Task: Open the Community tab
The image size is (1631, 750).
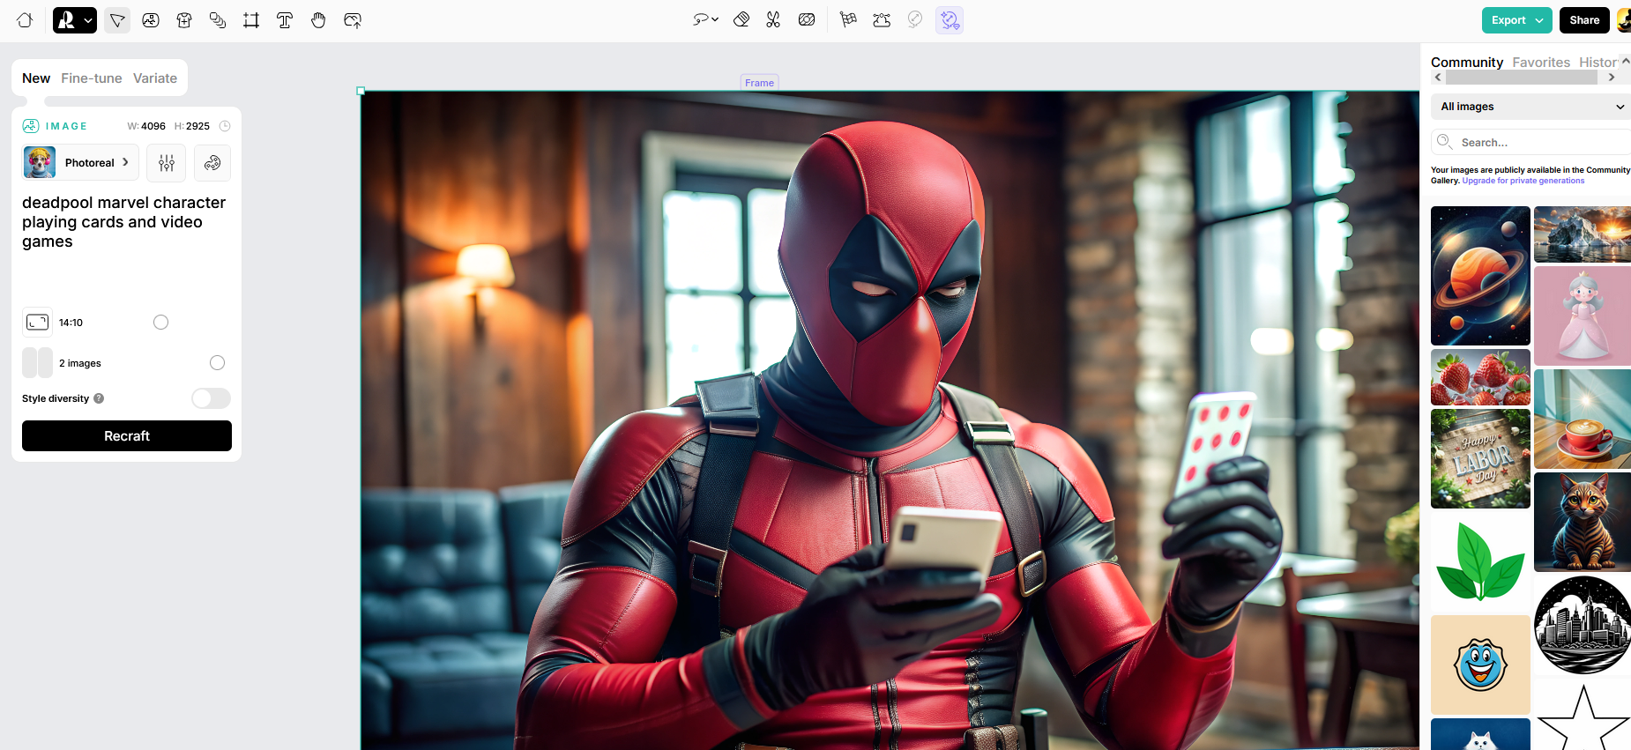Action: [1467, 63]
